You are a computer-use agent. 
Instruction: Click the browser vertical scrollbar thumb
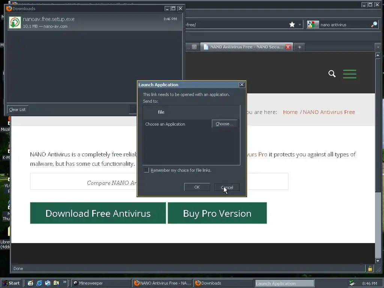pyautogui.click(x=378, y=125)
